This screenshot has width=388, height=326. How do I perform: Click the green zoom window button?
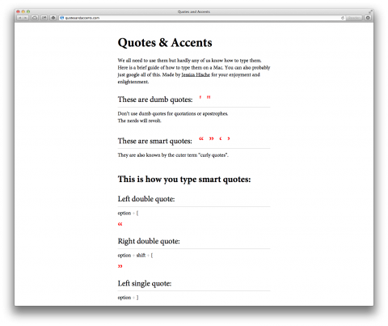tap(28, 11)
